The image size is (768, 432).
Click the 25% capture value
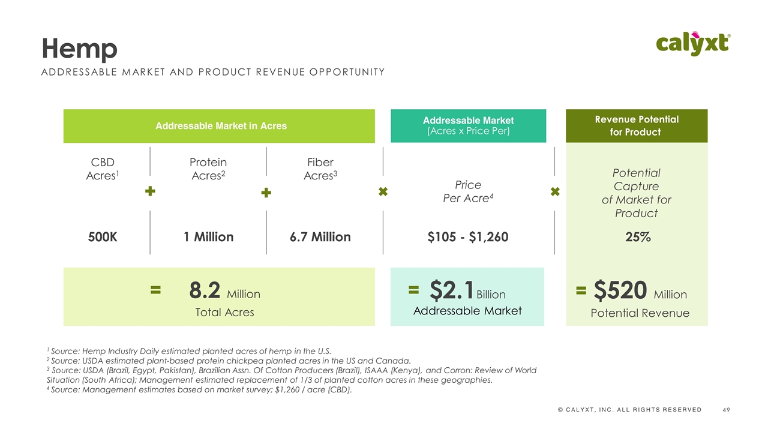click(637, 237)
